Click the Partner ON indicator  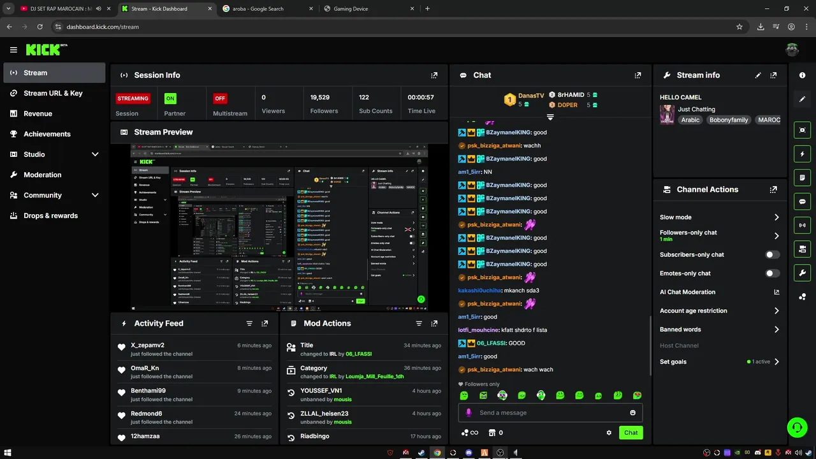click(170, 98)
